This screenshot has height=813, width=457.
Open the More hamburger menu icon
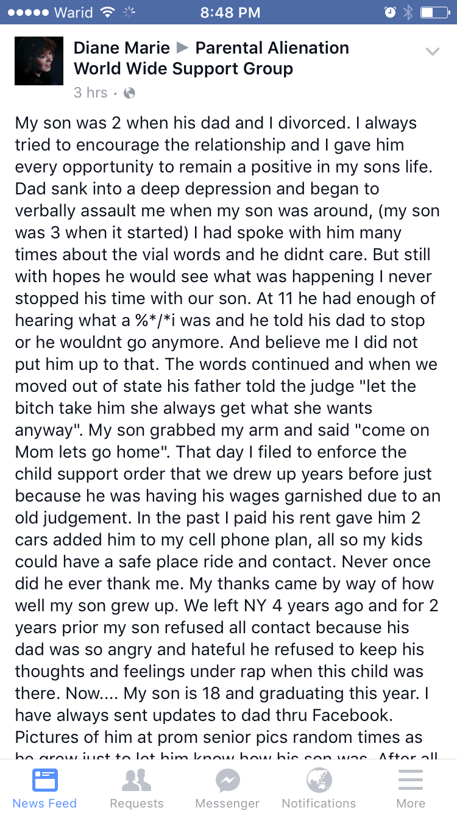pyautogui.click(x=411, y=780)
